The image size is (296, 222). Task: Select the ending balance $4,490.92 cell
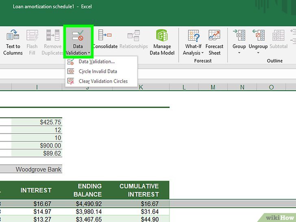[88, 204]
